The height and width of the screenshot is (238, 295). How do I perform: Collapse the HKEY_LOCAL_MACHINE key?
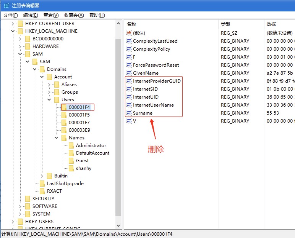[x=13, y=31]
